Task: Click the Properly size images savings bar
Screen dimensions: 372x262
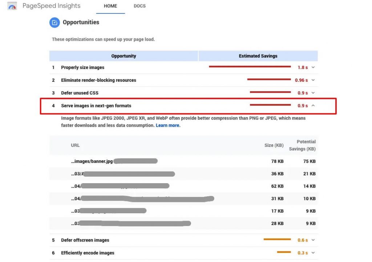Action: click(x=250, y=67)
